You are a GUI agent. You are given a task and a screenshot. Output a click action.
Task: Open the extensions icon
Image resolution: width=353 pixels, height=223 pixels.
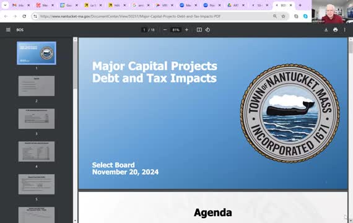tap(296, 16)
